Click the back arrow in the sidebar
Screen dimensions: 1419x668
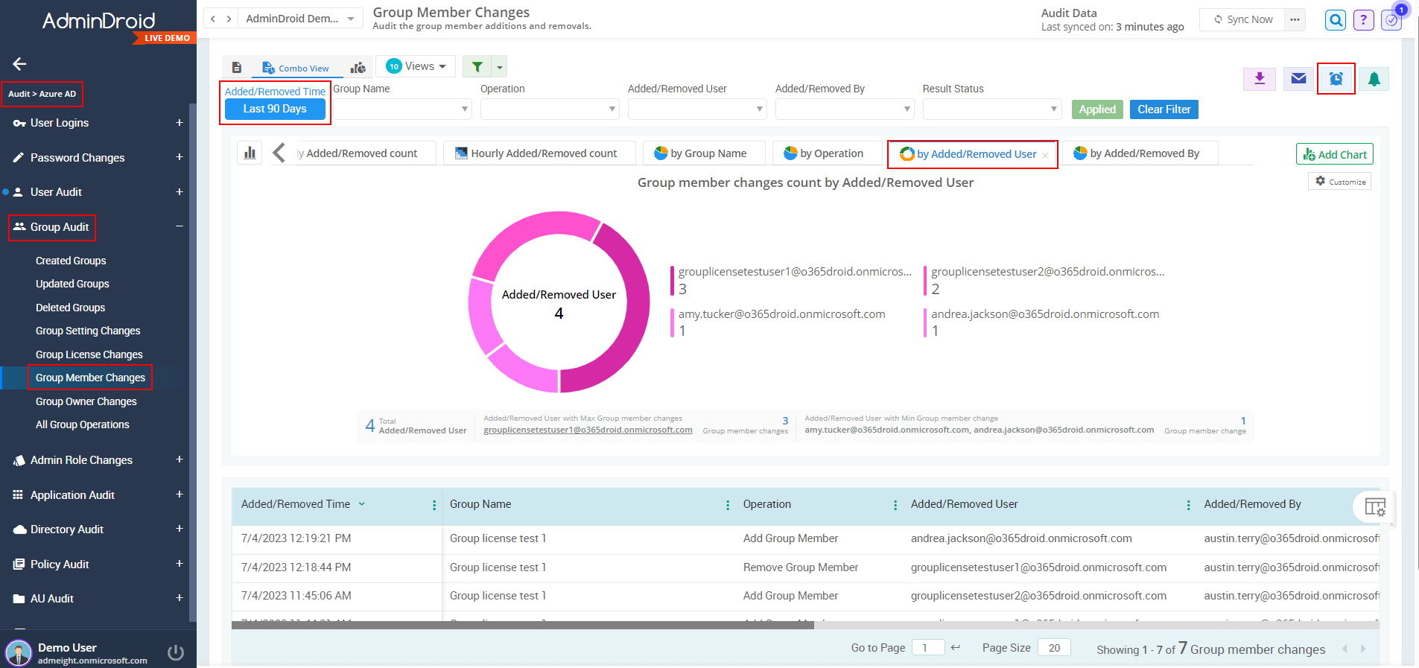[x=20, y=64]
